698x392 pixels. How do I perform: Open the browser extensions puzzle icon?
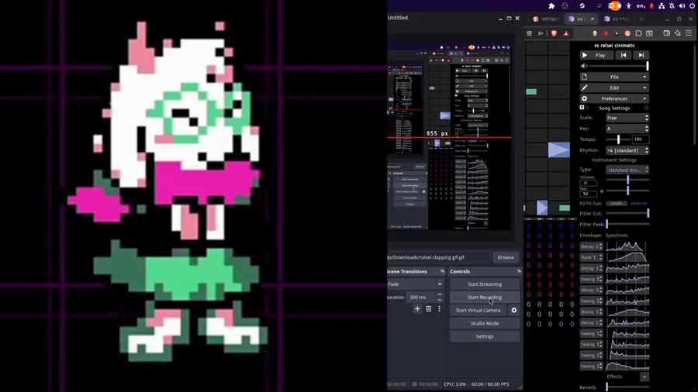point(639,33)
